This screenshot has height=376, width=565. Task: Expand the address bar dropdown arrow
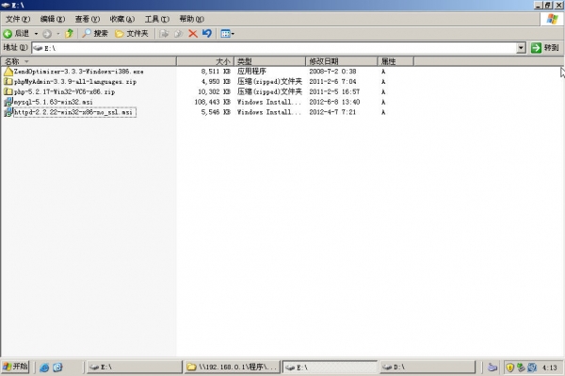tap(521, 47)
